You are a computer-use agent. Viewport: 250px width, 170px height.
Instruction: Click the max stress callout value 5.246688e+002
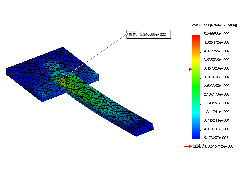click(153, 34)
